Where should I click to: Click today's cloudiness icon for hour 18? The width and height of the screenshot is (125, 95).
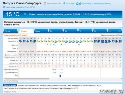(x=81, y=41)
